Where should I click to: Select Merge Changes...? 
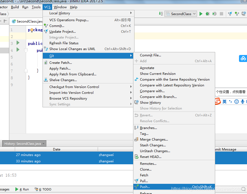[174, 140]
